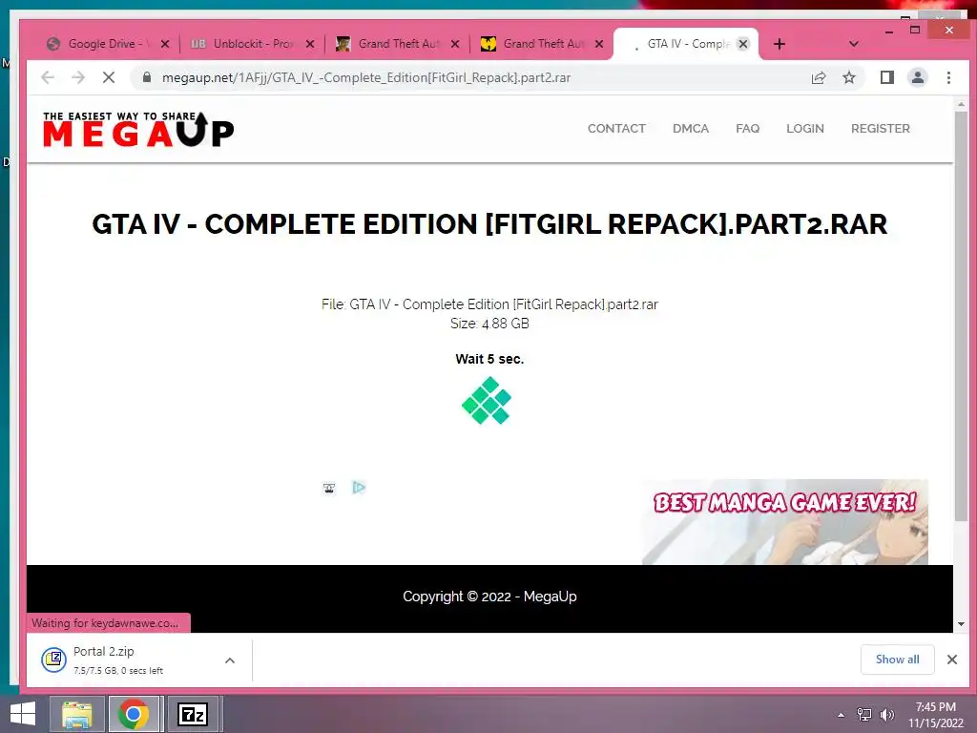This screenshot has width=977, height=733.
Task: Close the Google Drive tab
Action: [x=165, y=44]
